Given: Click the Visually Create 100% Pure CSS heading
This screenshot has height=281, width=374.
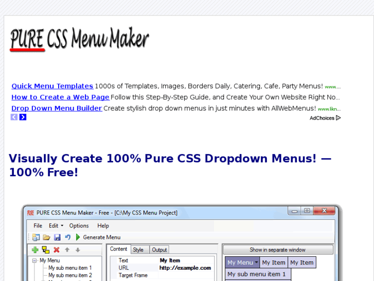Looking at the screenshot, I should click(x=170, y=166).
